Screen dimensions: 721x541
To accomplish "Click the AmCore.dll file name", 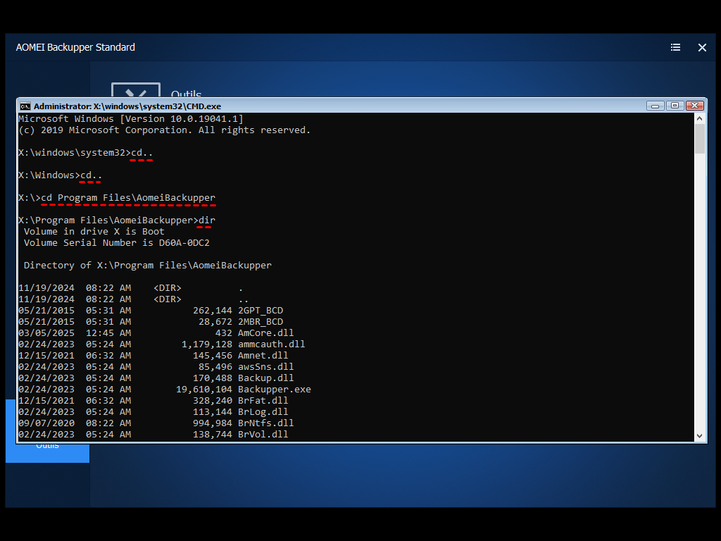I will (265, 333).
